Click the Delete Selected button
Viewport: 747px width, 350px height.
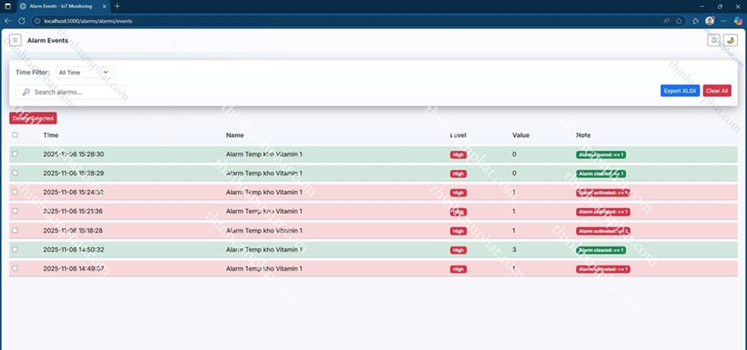[33, 119]
